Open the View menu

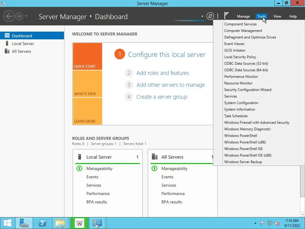277,16
